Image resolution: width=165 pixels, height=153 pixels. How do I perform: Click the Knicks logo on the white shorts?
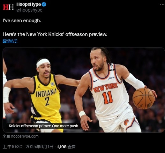(x=126, y=122)
